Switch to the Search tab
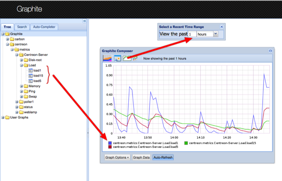This screenshot has height=181, width=282. point(22,27)
